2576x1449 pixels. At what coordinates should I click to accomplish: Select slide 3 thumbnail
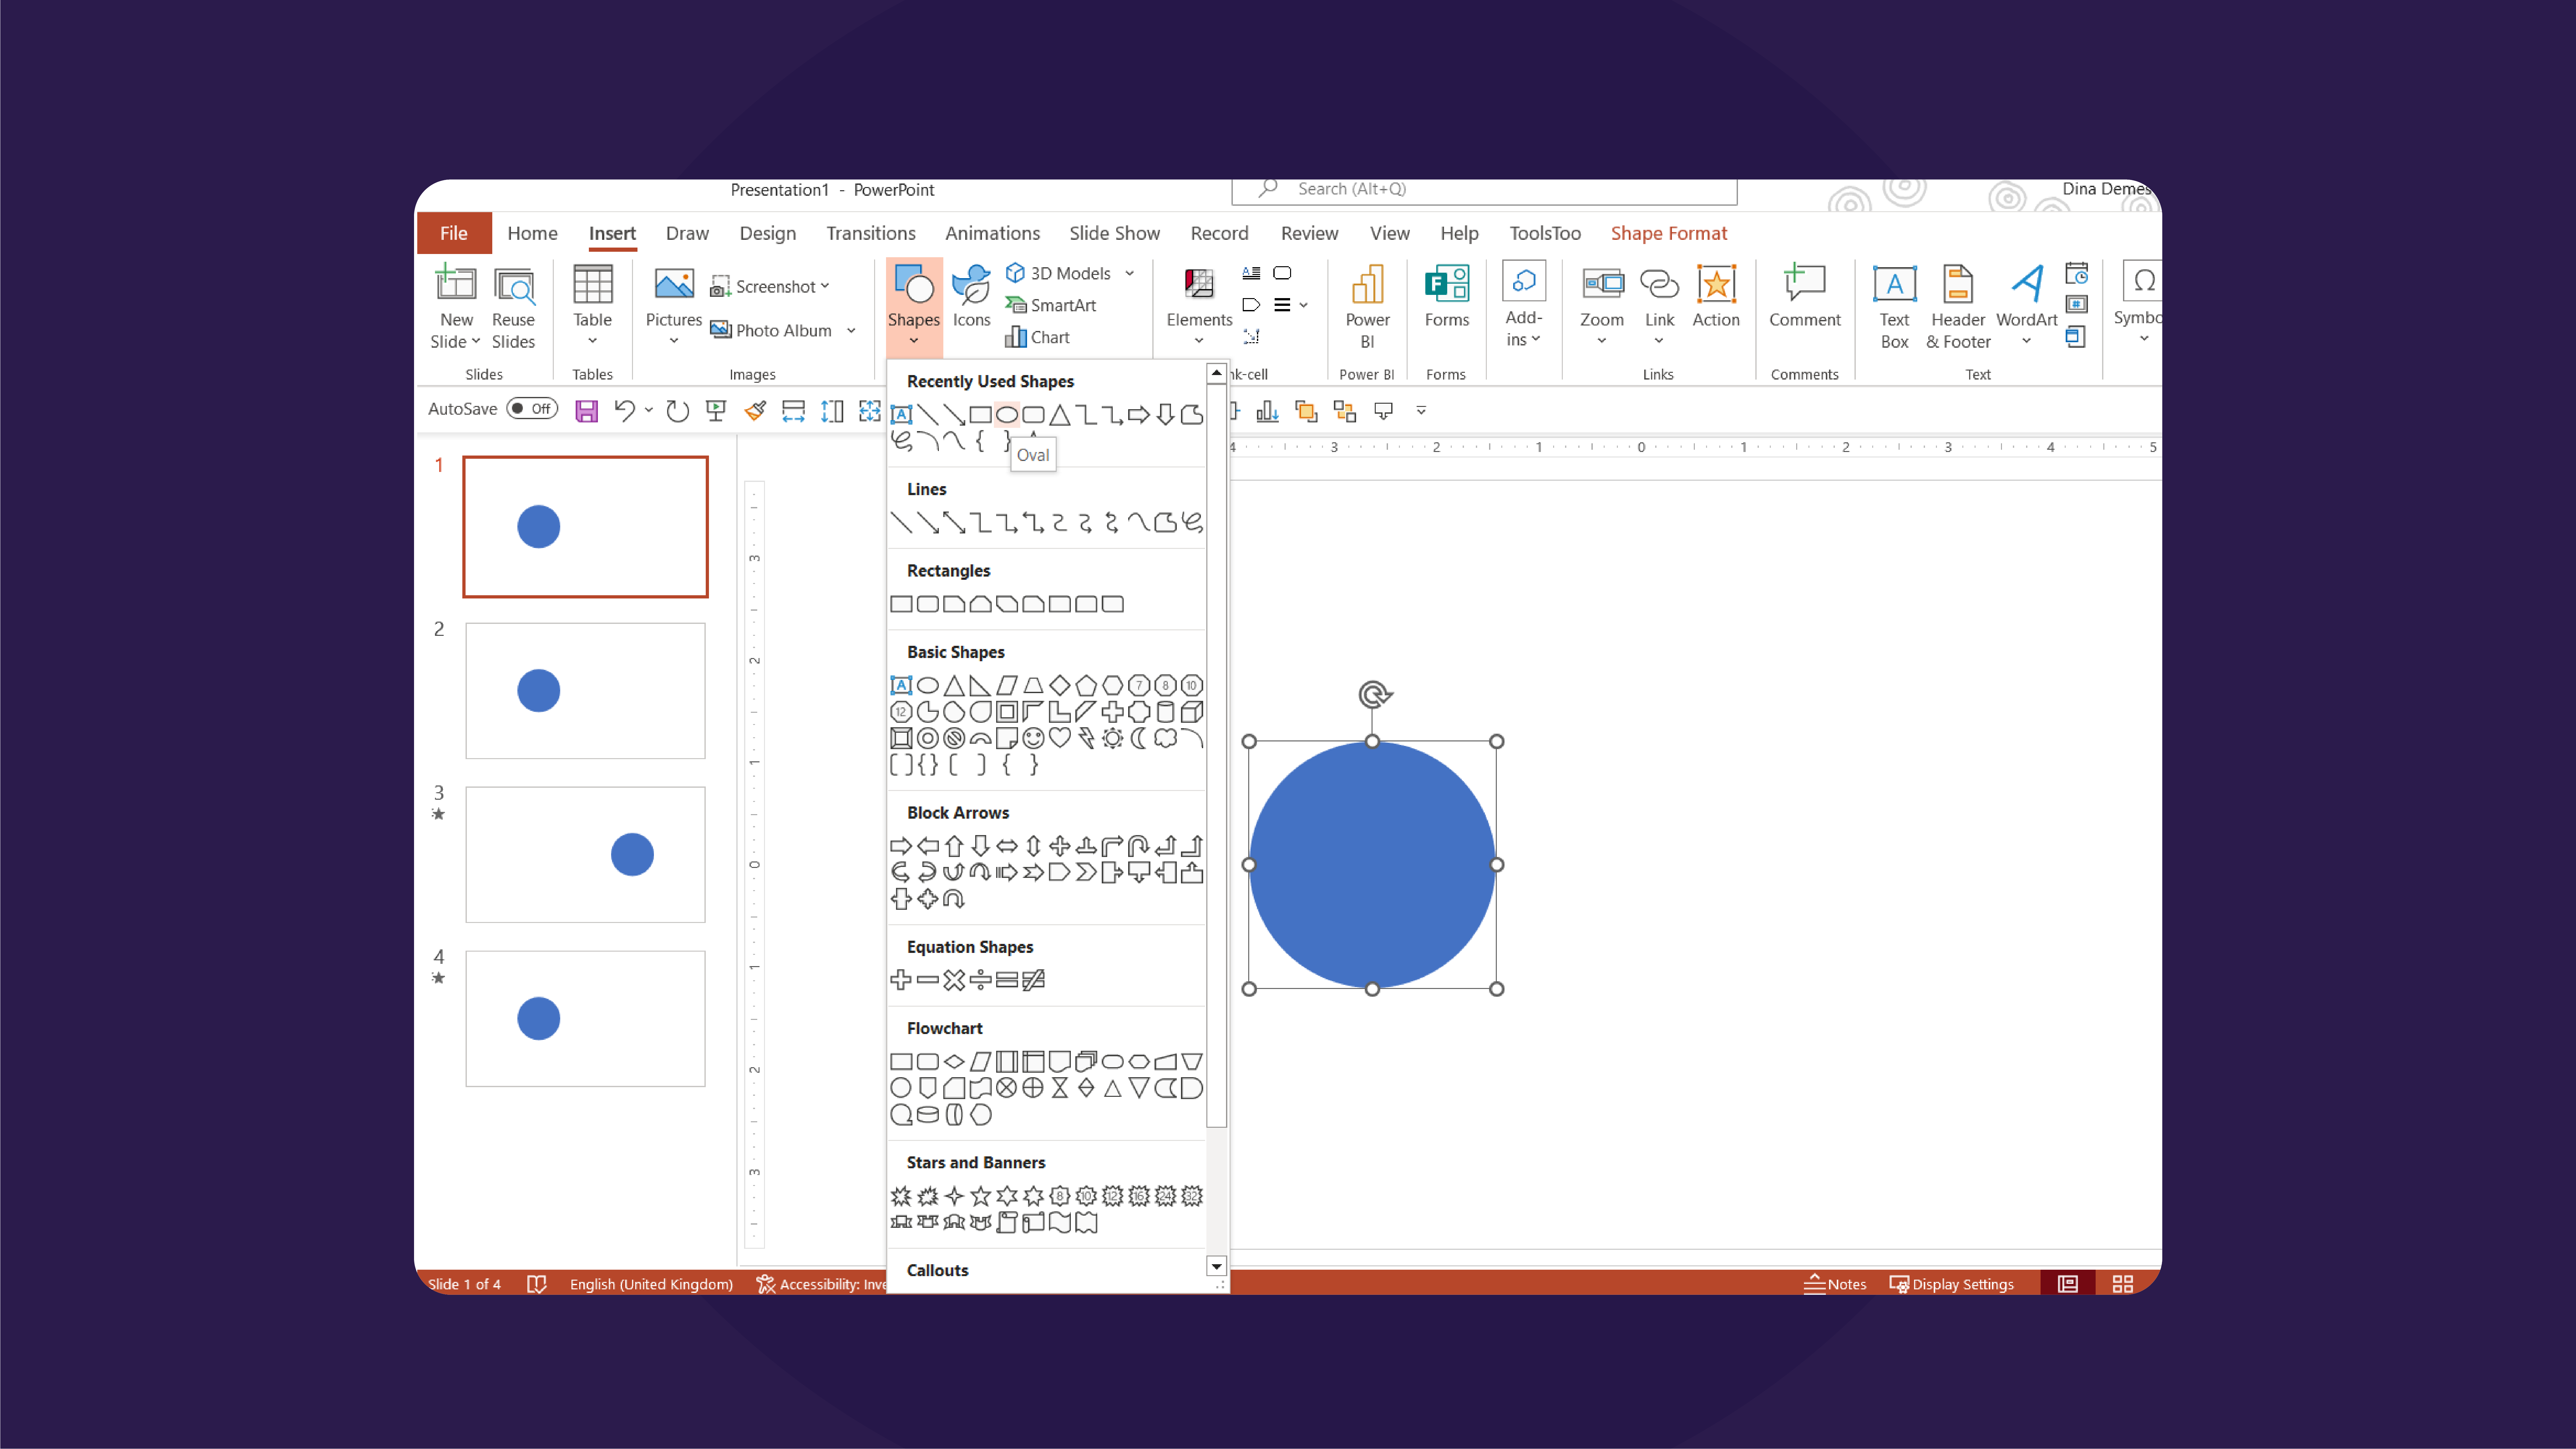tap(584, 854)
